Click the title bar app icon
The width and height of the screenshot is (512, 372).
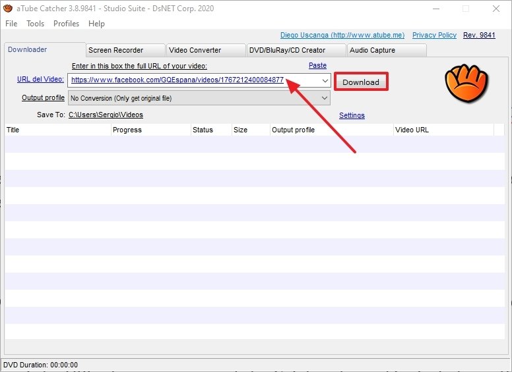(x=8, y=9)
